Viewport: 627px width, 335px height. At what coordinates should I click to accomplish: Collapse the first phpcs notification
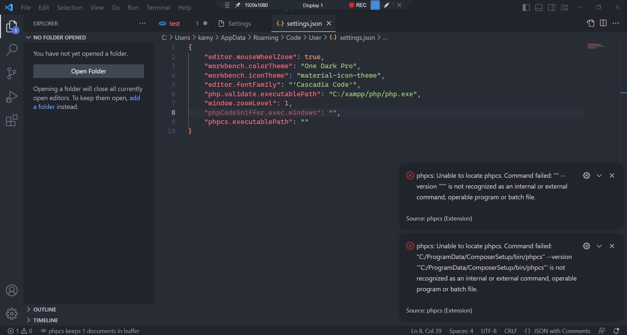[x=599, y=175]
